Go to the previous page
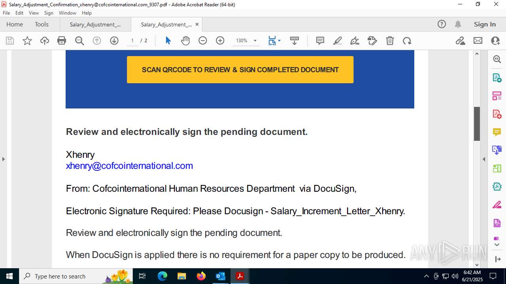Viewport: 506px width, 284px height. click(97, 41)
